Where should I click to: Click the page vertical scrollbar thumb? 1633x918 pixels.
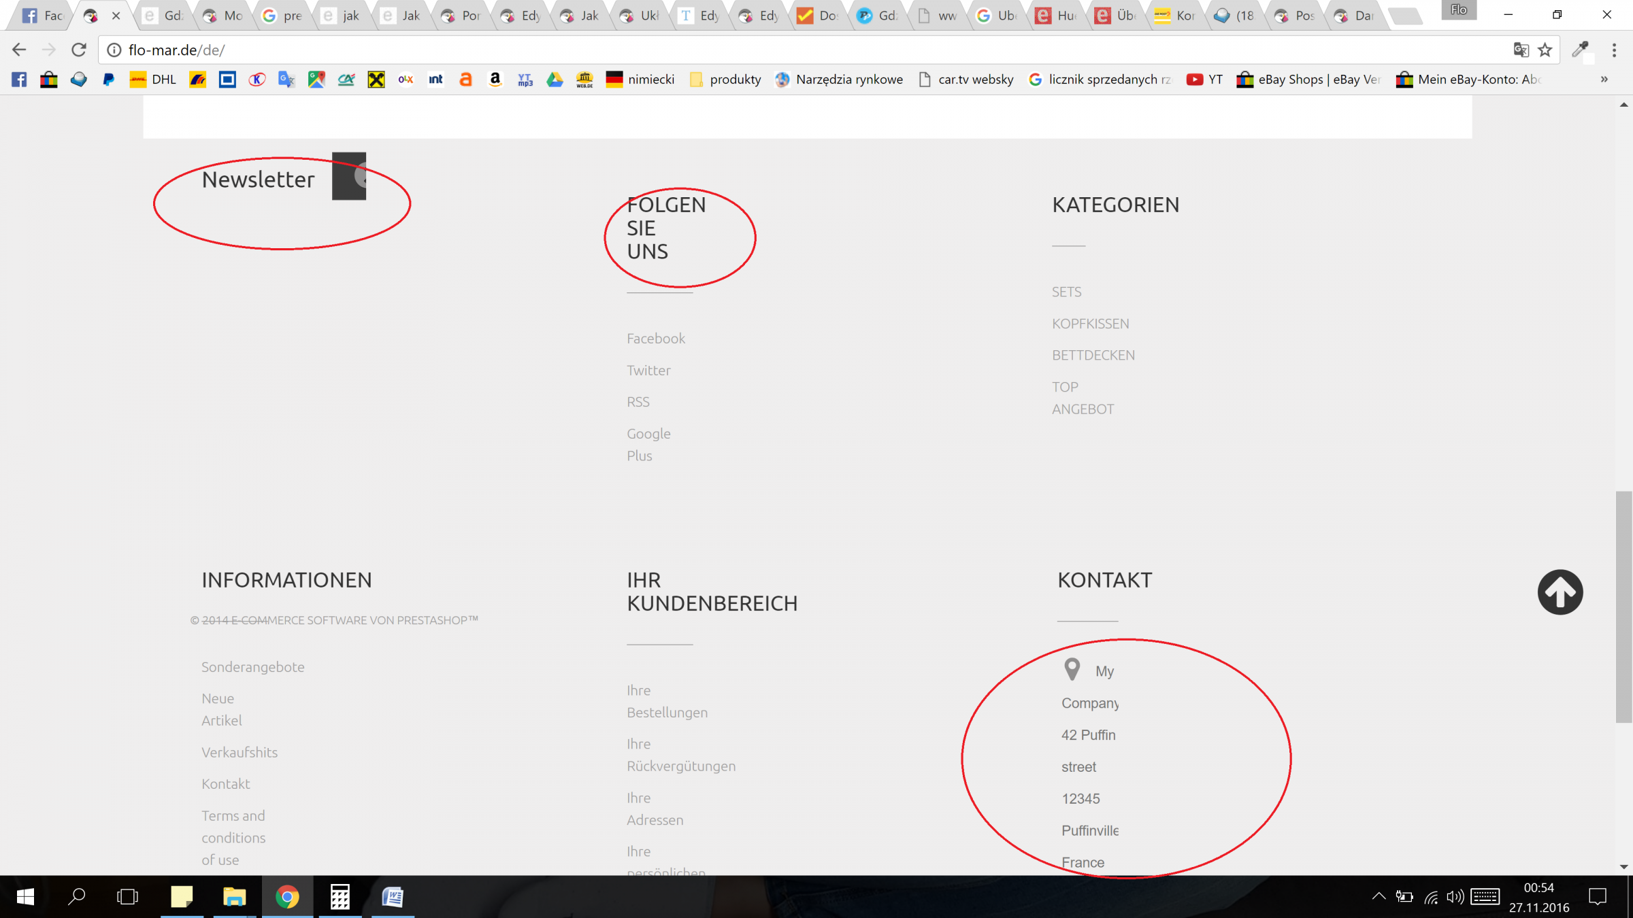[1623, 605]
